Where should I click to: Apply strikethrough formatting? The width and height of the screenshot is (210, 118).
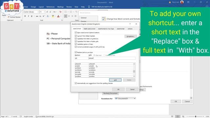coord(37,16)
